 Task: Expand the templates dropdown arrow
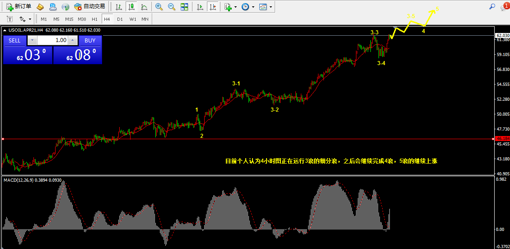coord(271,7)
